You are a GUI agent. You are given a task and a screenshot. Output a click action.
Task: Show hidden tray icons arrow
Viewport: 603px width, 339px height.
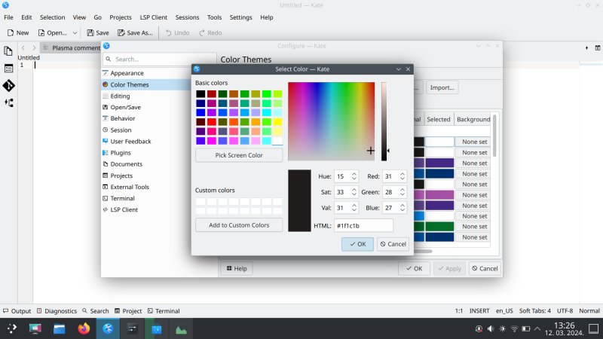pyautogui.click(x=537, y=329)
